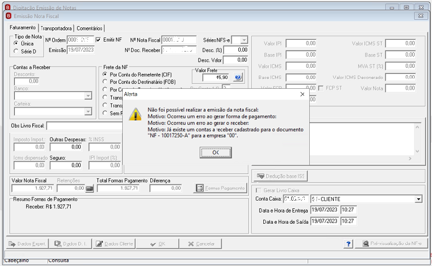Screen dimensions: 432x266
Task: Select Por Conta do Destinatário (FOB)
Action: coord(105,81)
